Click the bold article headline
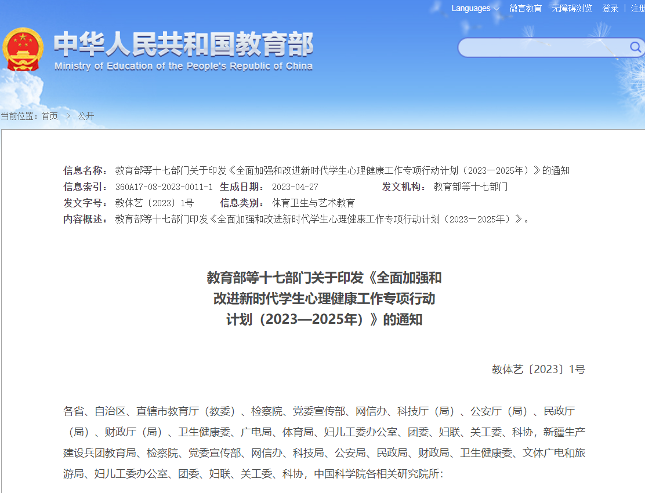 tap(324, 298)
